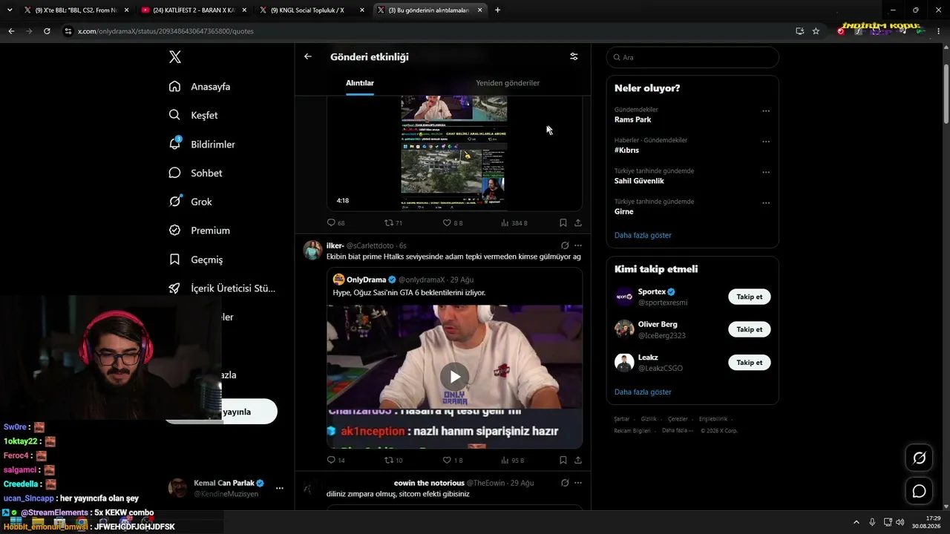Screen dimensions: 950x534
Task: Open Grok actions on ilker-'s post
Action: pos(565,245)
